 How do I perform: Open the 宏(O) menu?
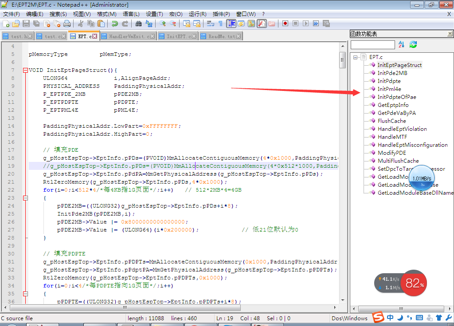tap(176, 14)
